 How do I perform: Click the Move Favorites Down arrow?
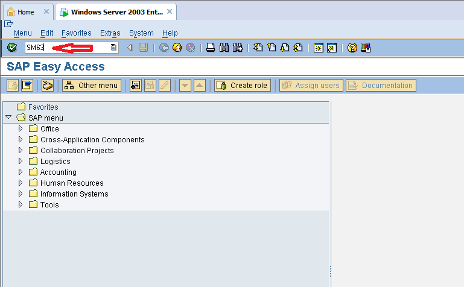coord(185,86)
